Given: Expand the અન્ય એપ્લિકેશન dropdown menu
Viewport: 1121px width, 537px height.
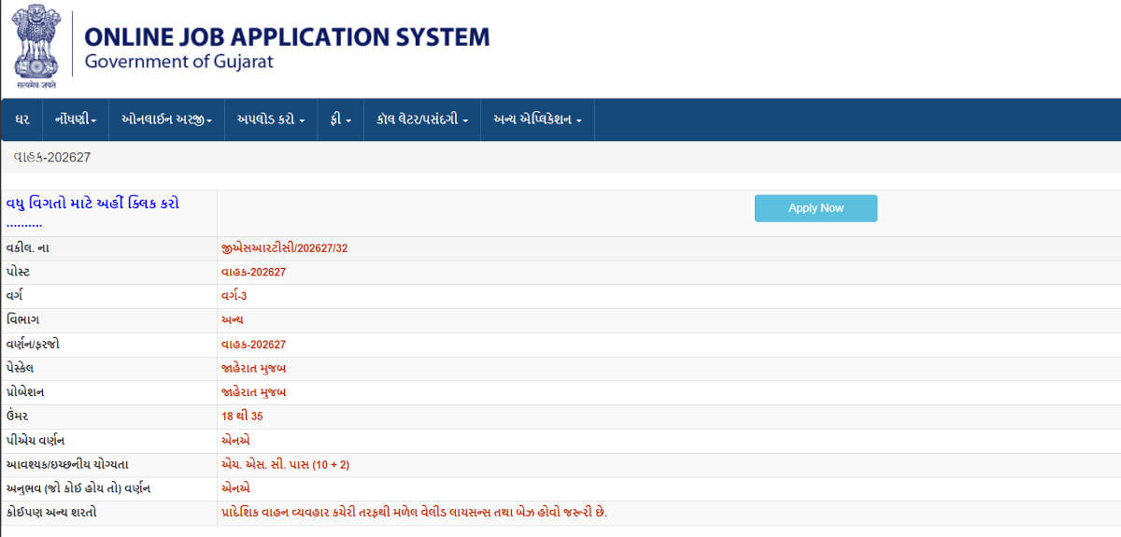Looking at the screenshot, I should (x=538, y=120).
